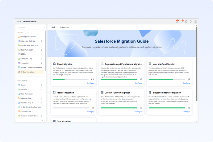
Task: Click Object Migration progress bar
Action: 71,79
